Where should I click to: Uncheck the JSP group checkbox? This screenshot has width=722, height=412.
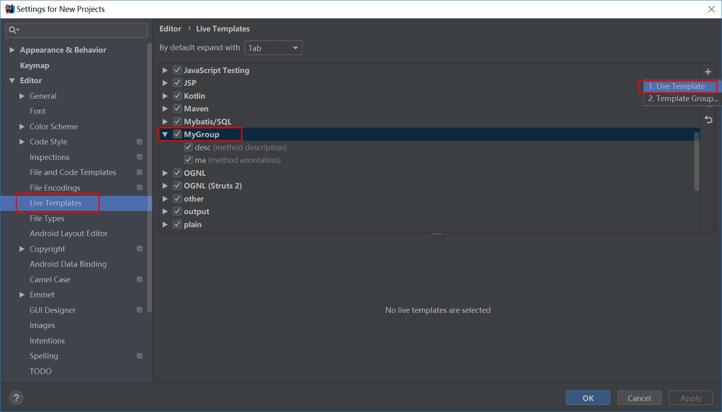(x=177, y=83)
